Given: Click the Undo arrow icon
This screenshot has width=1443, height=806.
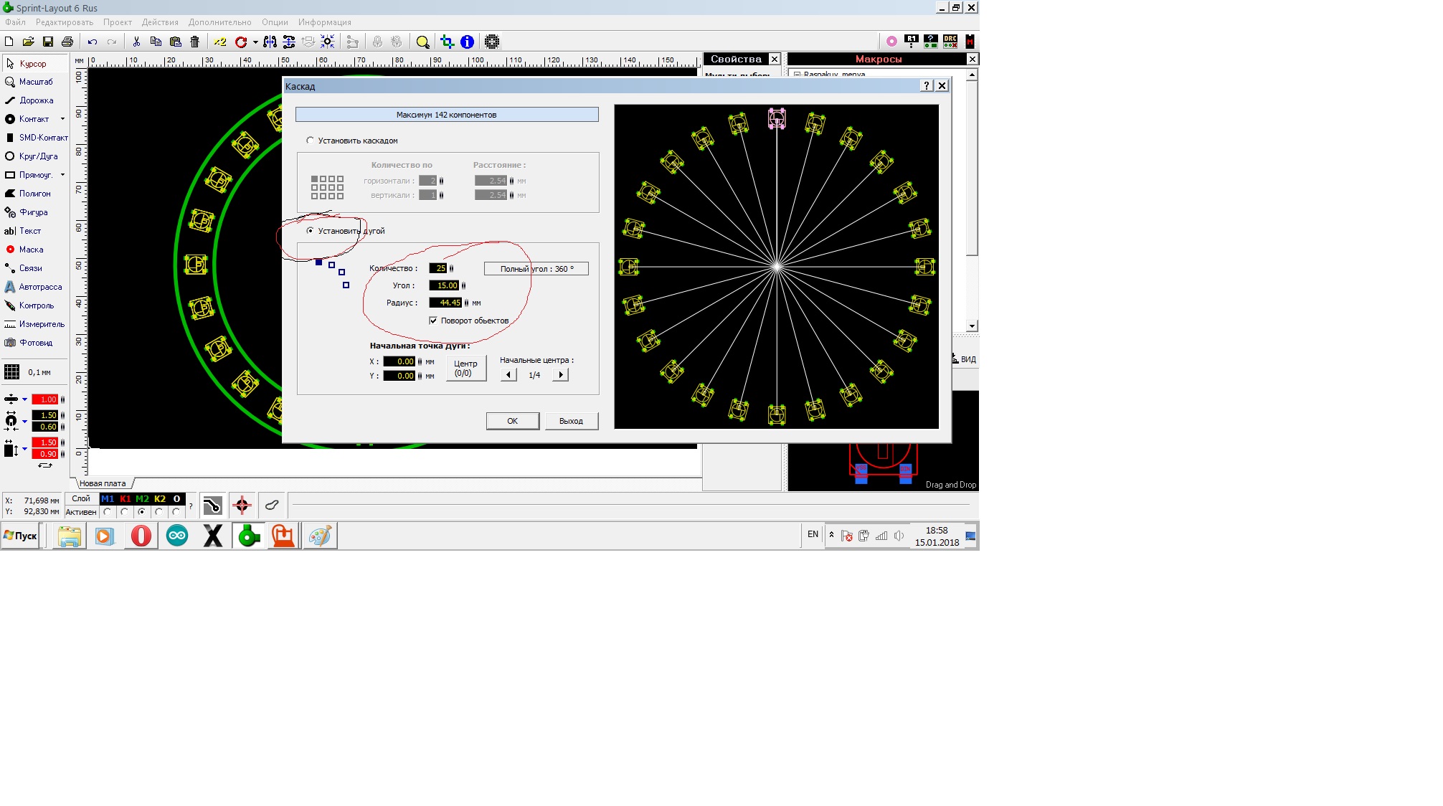Looking at the screenshot, I should [x=93, y=42].
